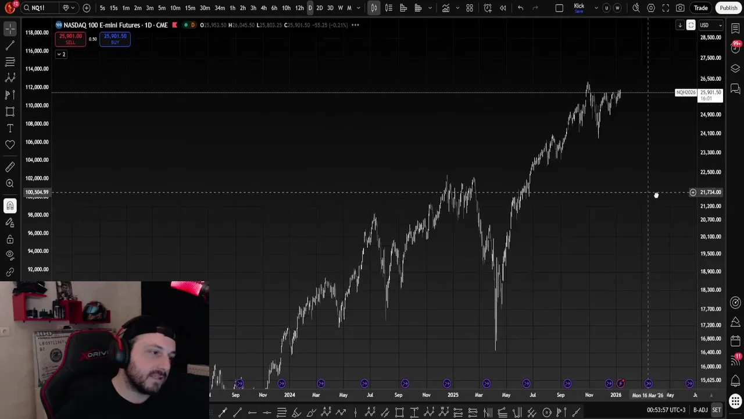
Task: Open the Fibonacci tools in left toolbar
Action: (x=10, y=61)
